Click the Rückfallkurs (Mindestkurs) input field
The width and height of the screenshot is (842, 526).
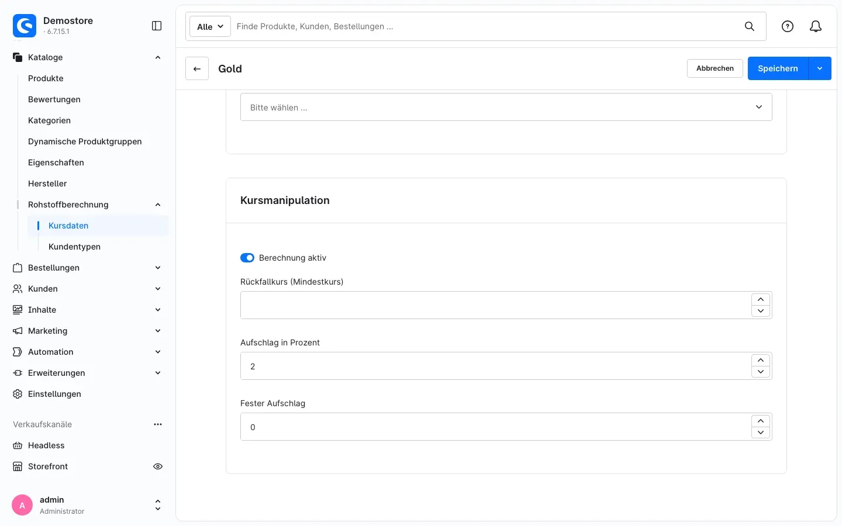click(x=496, y=305)
